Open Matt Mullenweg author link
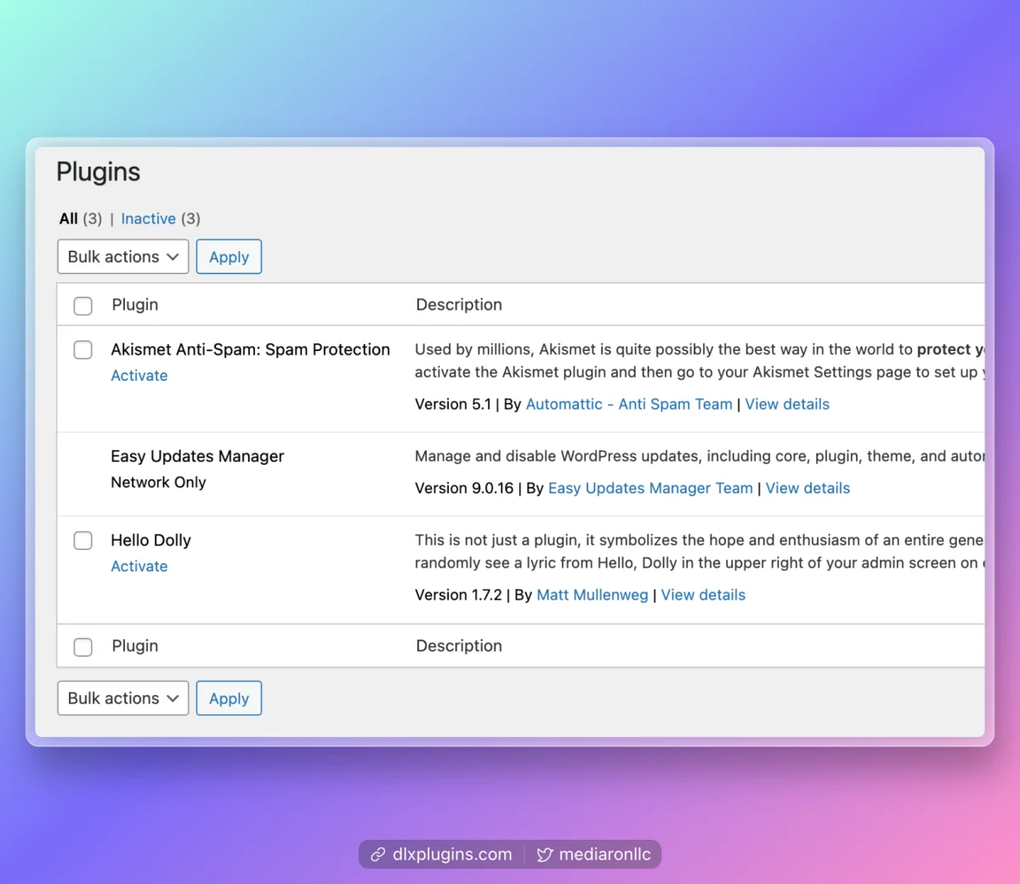 click(x=592, y=595)
